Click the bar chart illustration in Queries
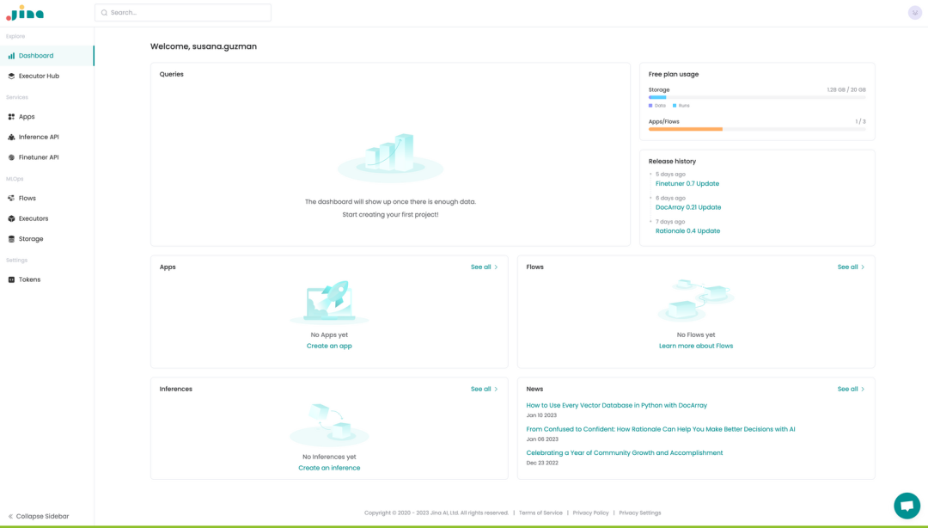Screen dimensions: 928x528 click(x=390, y=157)
